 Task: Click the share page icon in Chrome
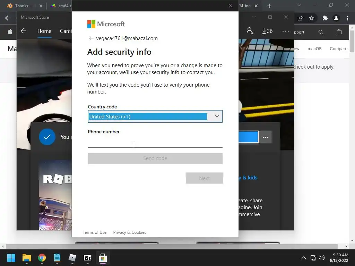[300, 18]
